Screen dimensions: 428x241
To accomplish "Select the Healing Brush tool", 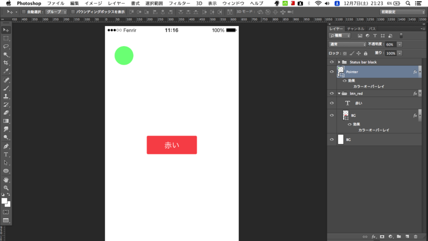I will point(6,80).
